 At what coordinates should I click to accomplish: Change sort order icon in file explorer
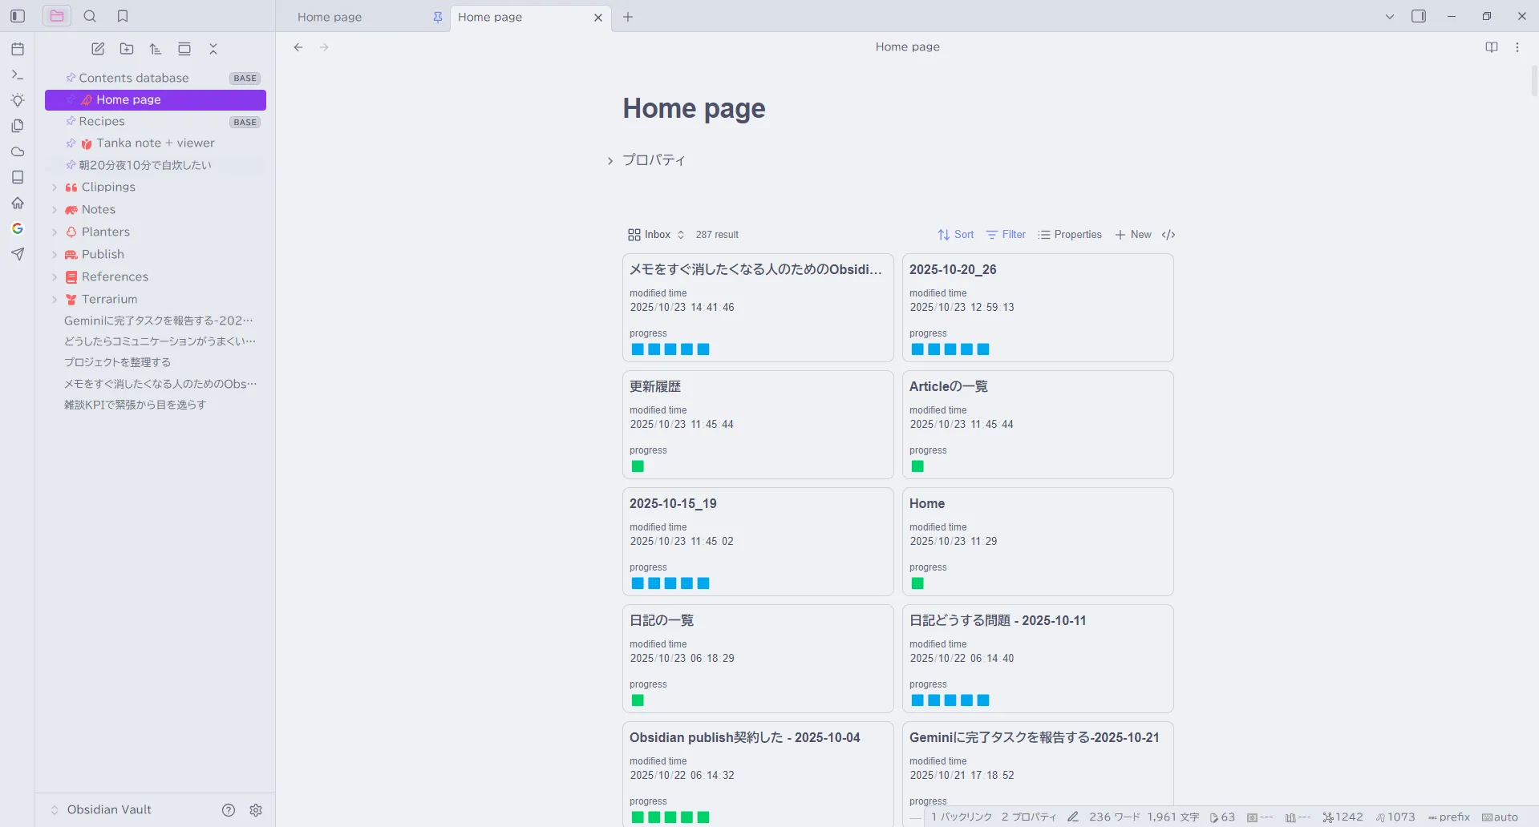[x=156, y=49]
